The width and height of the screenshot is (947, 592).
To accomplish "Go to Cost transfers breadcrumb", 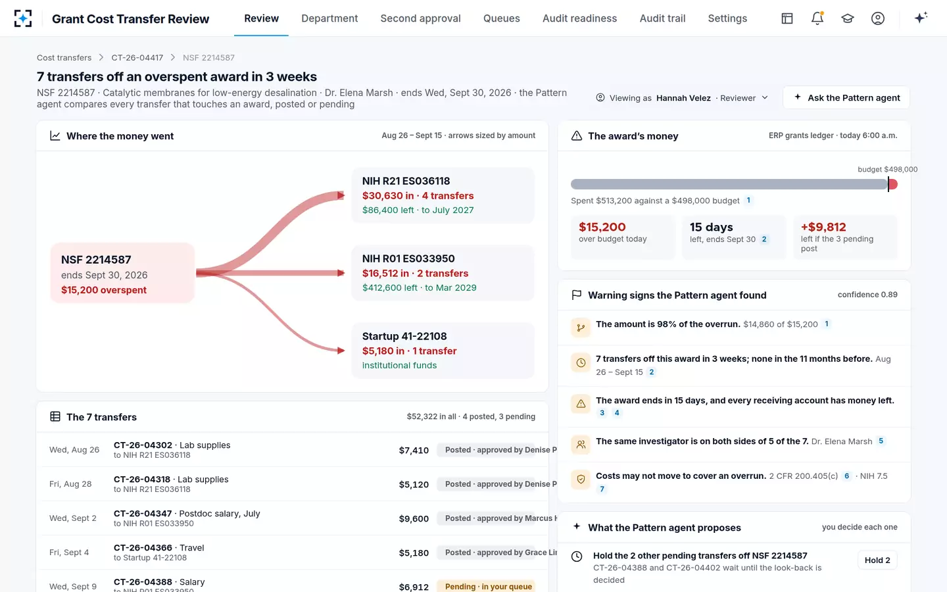I will tap(64, 58).
